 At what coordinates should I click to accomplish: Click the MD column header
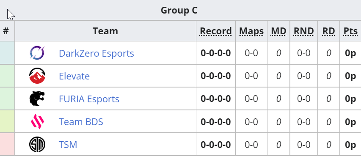point(278,31)
